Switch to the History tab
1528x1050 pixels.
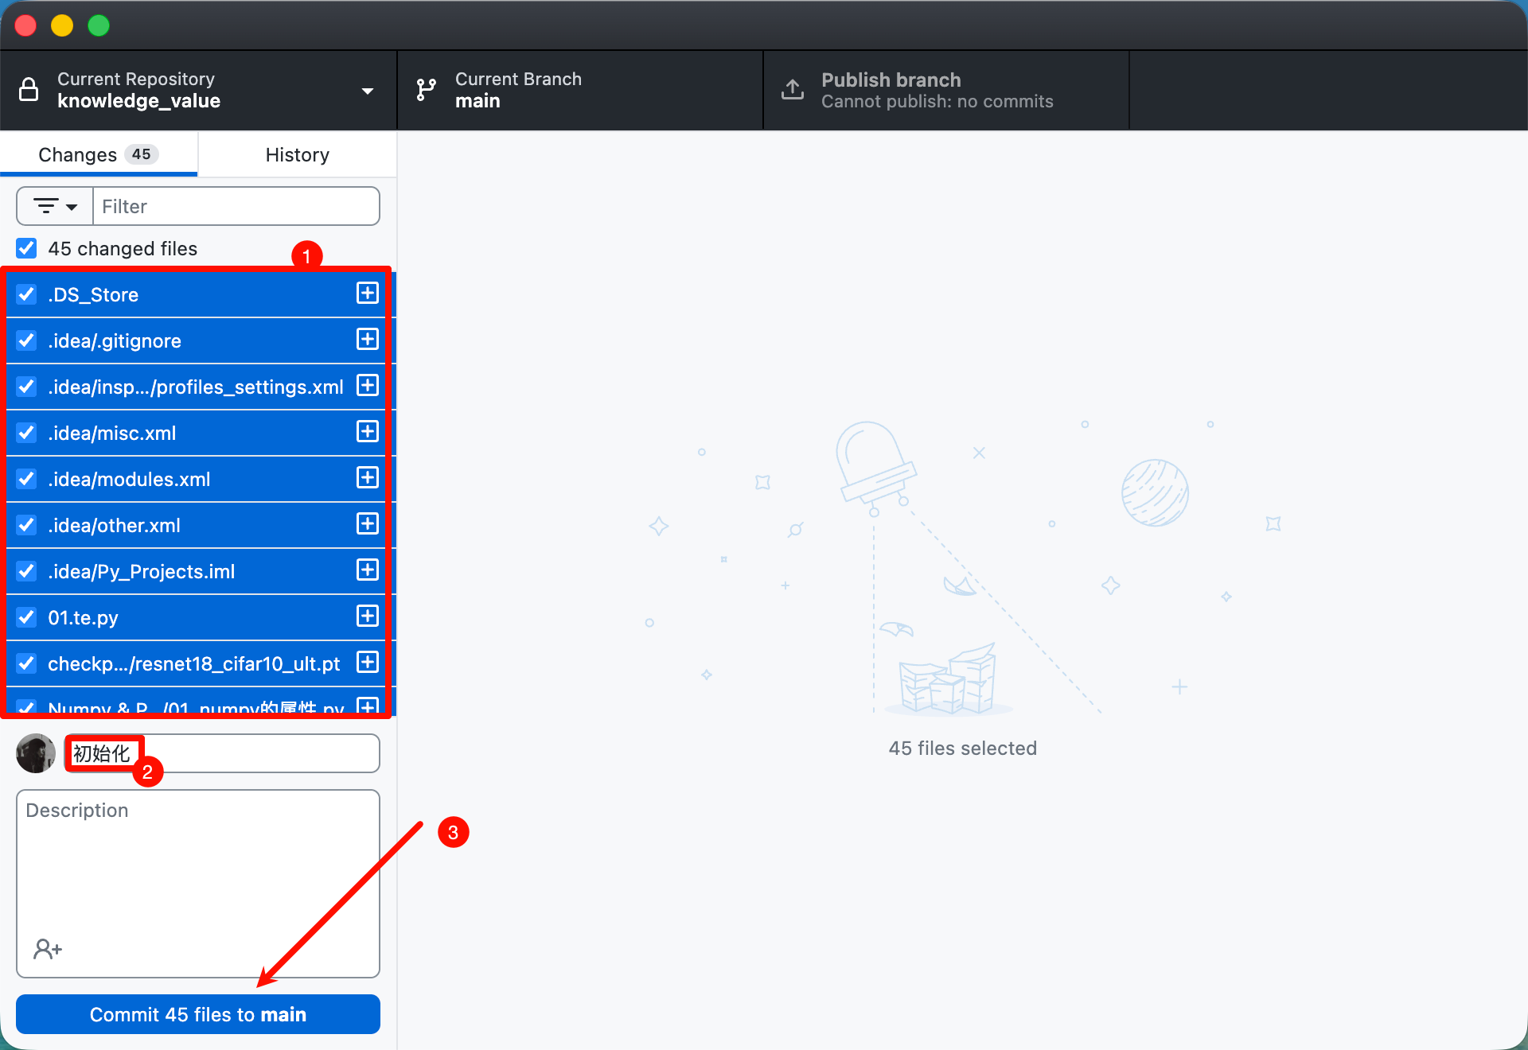pos(297,154)
